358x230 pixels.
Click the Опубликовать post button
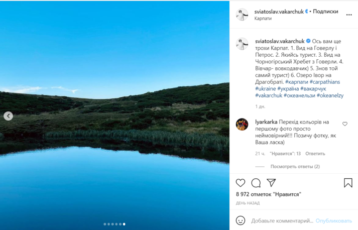[334, 220]
